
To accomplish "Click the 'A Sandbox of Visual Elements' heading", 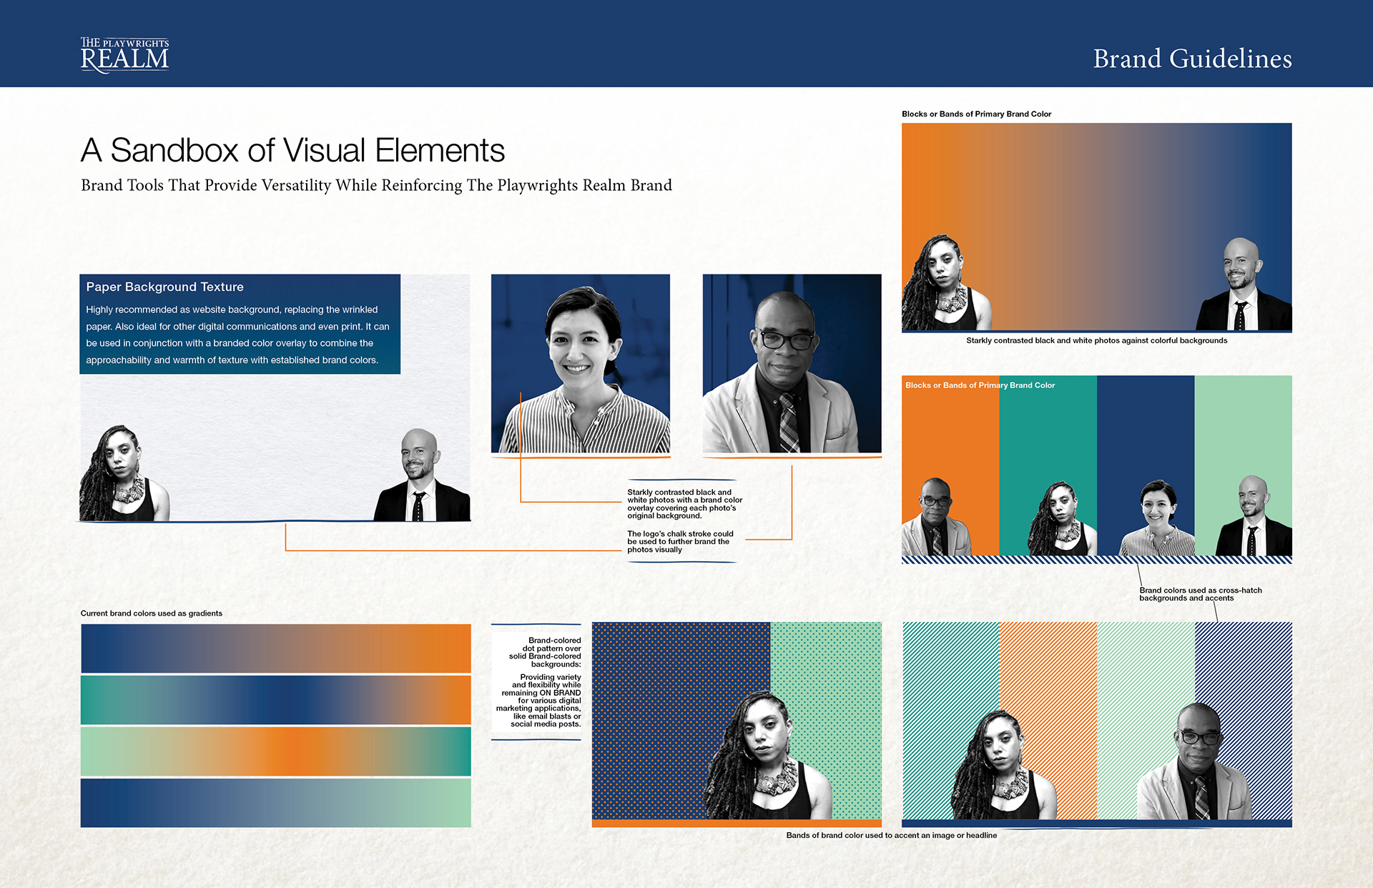I will coord(292,151).
